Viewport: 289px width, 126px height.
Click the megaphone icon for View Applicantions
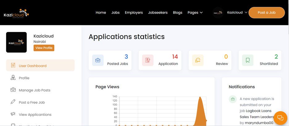coord(13,114)
